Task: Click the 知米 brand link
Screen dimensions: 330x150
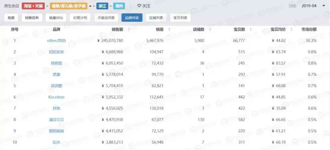Action: 56,142
